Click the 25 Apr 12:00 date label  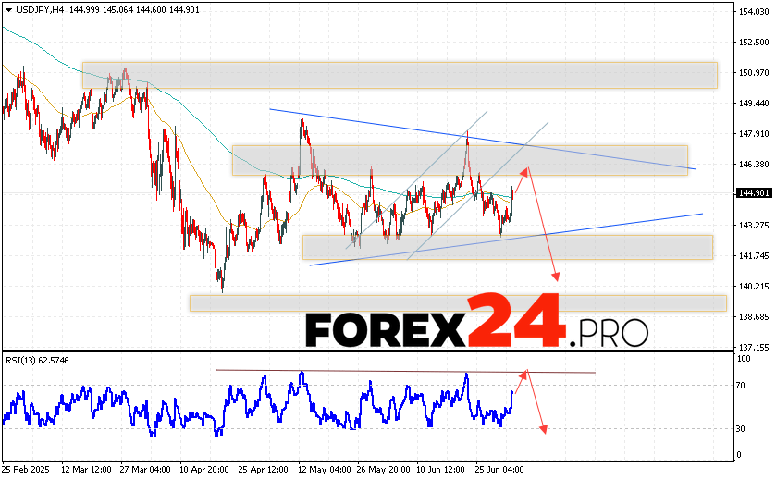click(263, 469)
